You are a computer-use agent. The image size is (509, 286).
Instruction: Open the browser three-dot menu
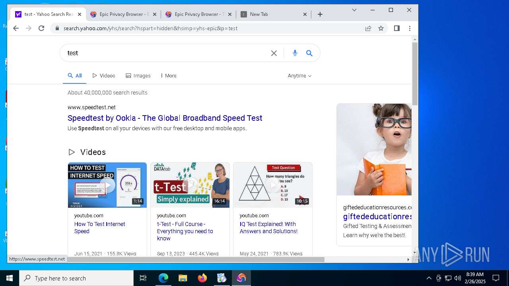[410, 28]
